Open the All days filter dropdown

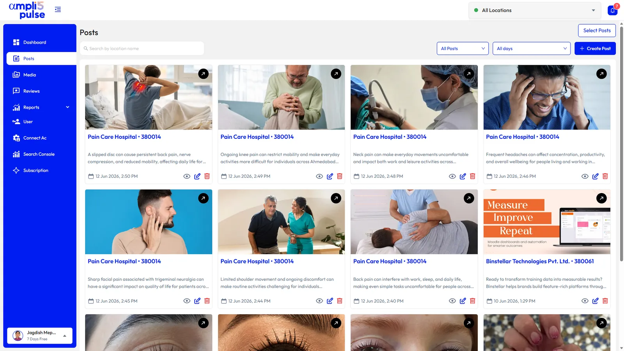(532, 48)
